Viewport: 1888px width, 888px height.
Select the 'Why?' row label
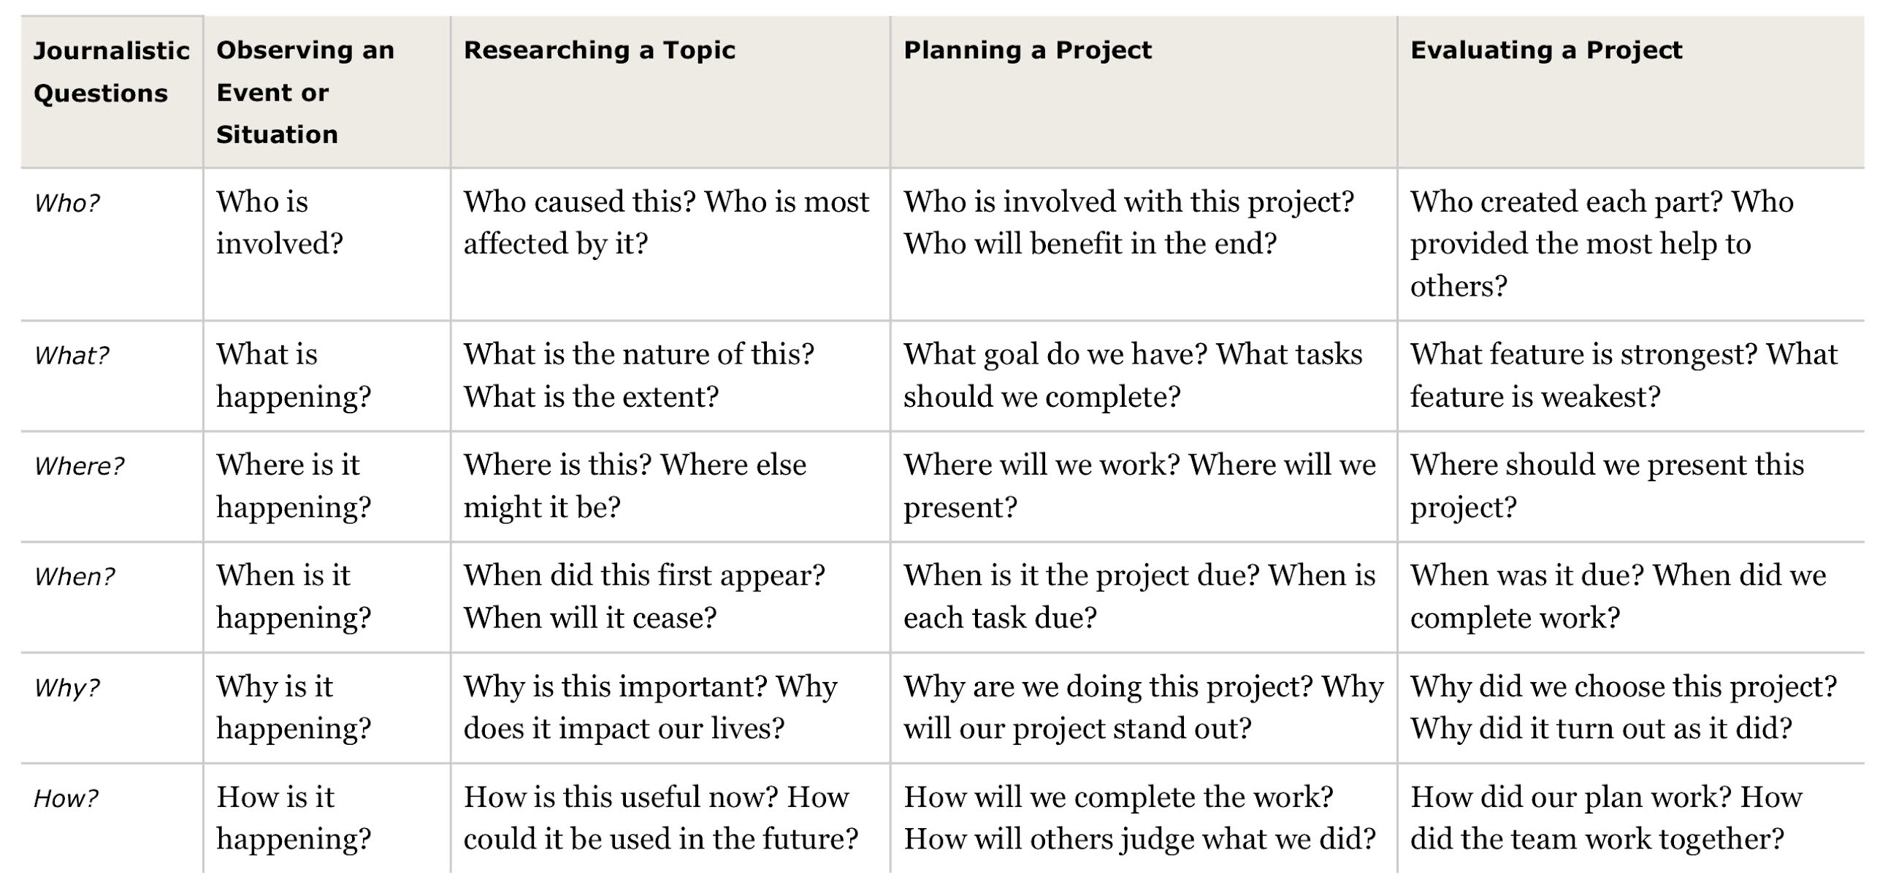pyautogui.click(x=66, y=688)
